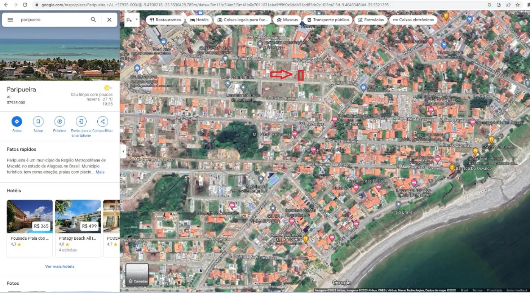Viewport: 530px width, 293px height.
Task: Click the Salvar bookmark icon
Action: 38,121
